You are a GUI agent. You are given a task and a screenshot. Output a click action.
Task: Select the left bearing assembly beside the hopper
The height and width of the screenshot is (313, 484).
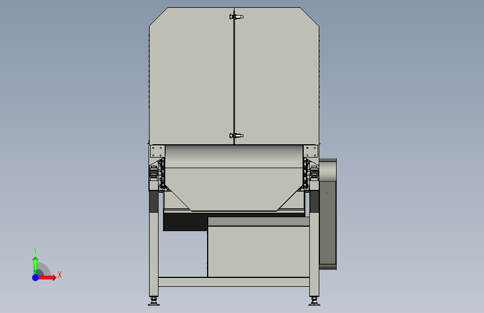[154, 173]
